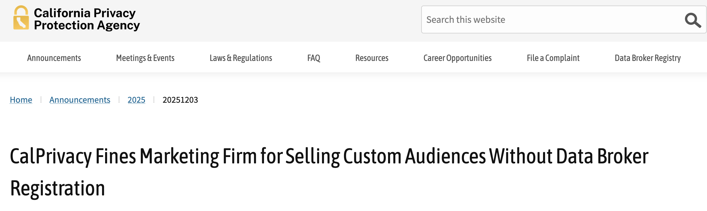
Task: Choose File a Complaint in navigation
Action: click(x=553, y=58)
